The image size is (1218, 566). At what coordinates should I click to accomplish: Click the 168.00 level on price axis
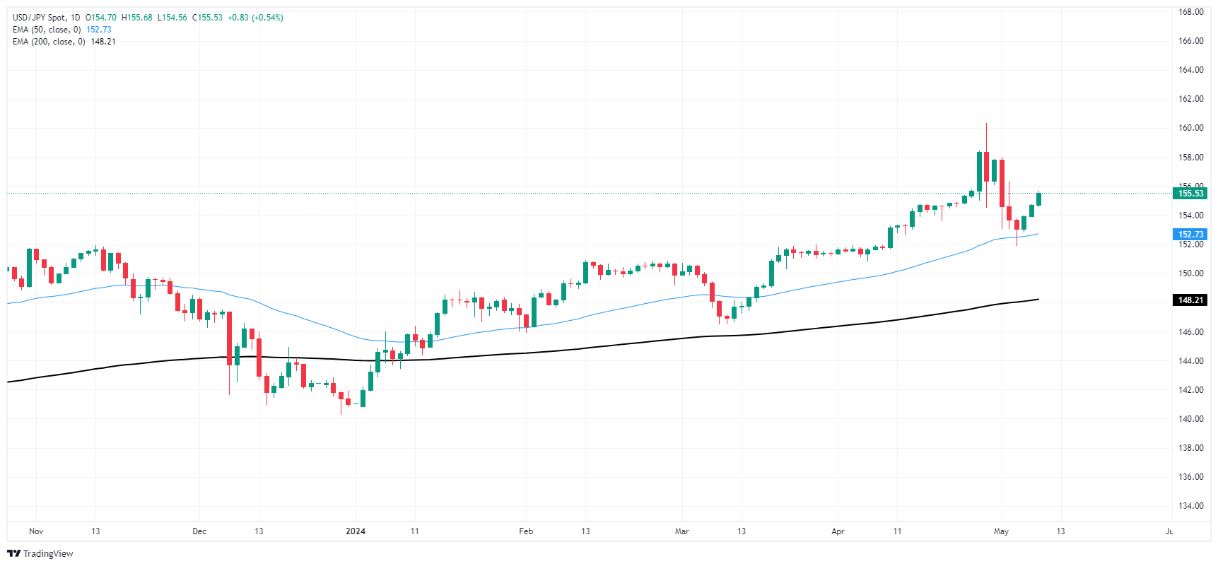tap(1190, 12)
